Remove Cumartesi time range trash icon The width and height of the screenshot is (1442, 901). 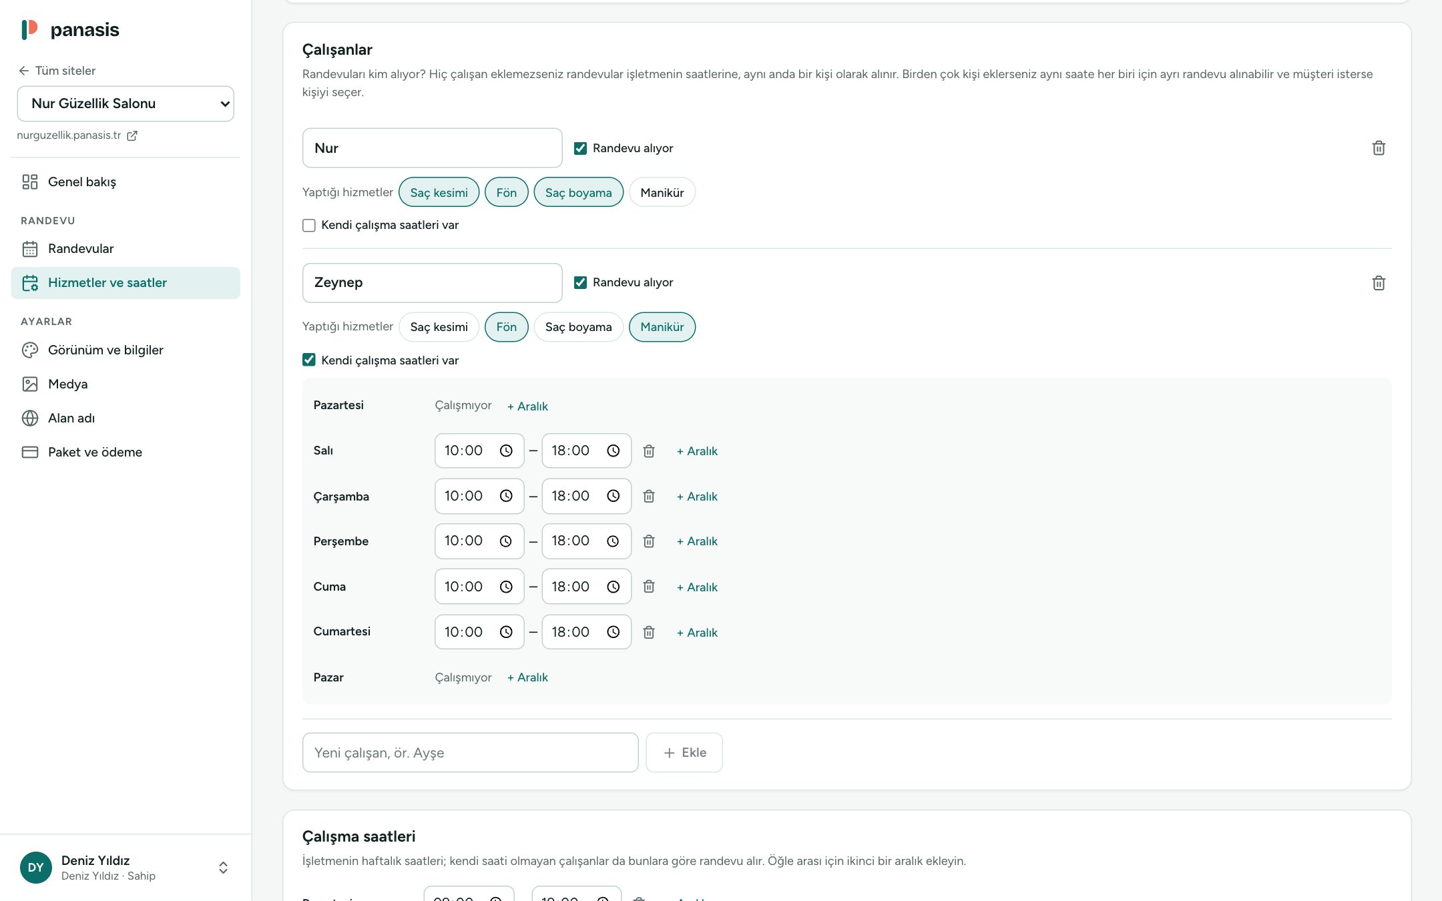649,632
